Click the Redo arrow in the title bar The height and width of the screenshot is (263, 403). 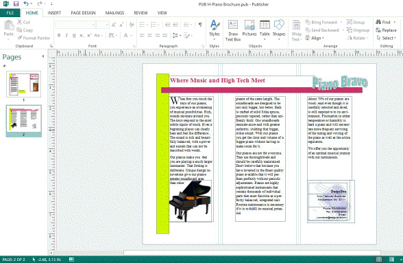pyautogui.click(x=40, y=3)
